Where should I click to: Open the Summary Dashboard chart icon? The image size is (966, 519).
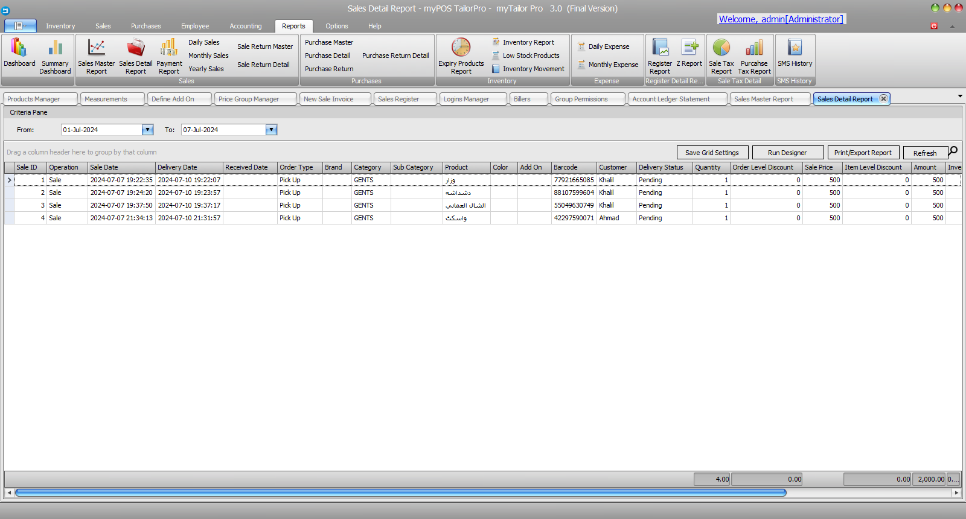point(55,48)
